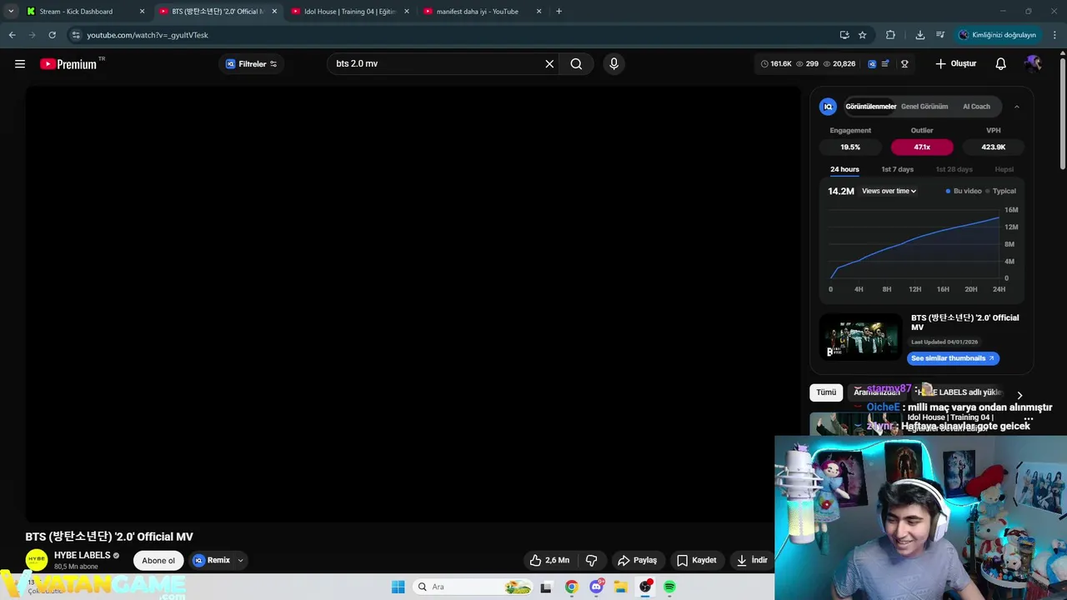Open a new browser tab
Viewport: 1067px width, 600px height.
[x=559, y=12]
